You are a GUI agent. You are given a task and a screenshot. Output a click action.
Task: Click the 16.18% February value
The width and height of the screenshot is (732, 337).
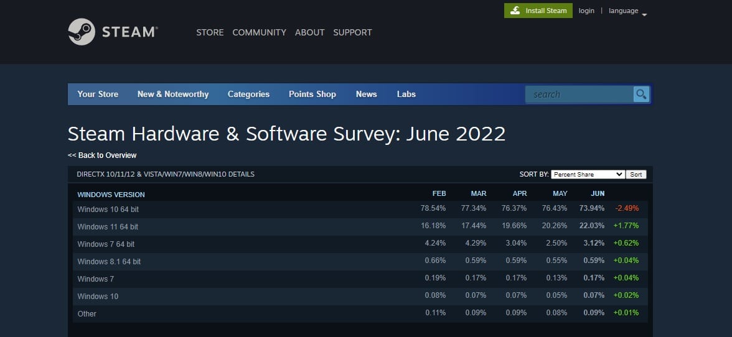[x=433, y=226]
